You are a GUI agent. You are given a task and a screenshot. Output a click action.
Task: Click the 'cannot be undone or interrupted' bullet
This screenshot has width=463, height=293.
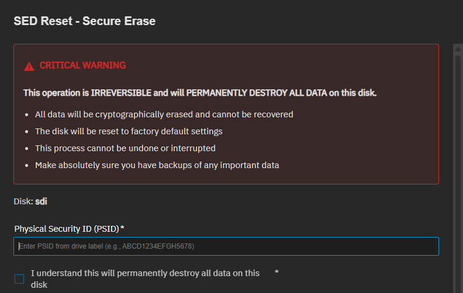[125, 148]
